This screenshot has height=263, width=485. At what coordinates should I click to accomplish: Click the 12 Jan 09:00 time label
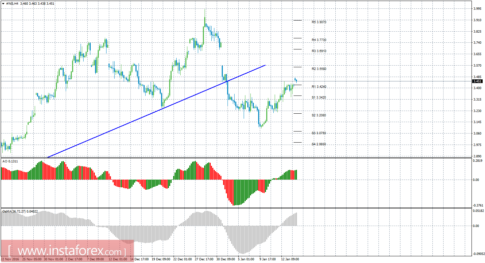coord(290,259)
